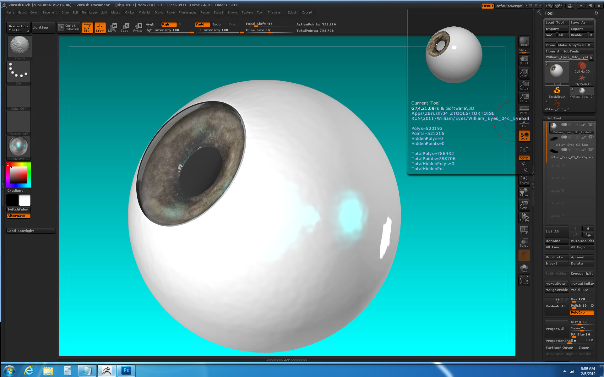Activate BPR render in the right shelf

click(x=524, y=41)
